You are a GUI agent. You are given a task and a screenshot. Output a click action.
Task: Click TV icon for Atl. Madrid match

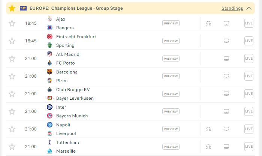coord(226,58)
